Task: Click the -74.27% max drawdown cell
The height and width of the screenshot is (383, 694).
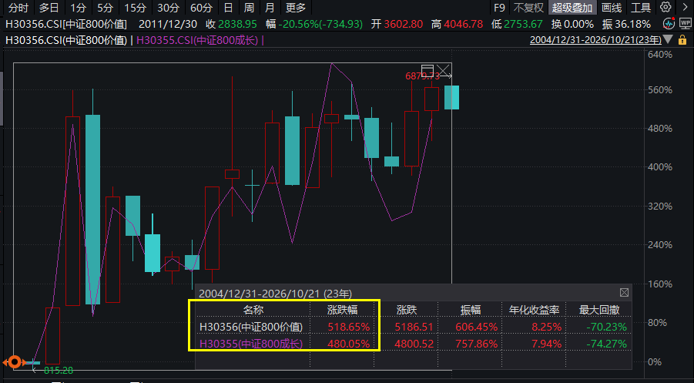Action: click(x=606, y=344)
